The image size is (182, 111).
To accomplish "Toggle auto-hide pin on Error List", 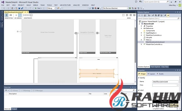I will pos(133,87).
